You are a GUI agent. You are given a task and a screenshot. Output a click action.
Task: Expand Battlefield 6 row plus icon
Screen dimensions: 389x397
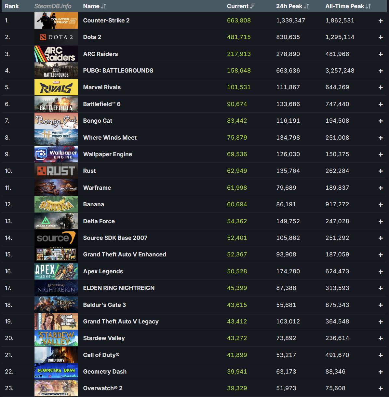pos(381,104)
